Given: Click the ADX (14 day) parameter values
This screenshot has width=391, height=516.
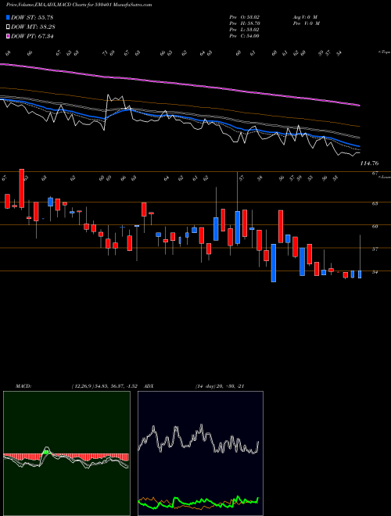Looking at the screenshot, I should pos(220,386).
